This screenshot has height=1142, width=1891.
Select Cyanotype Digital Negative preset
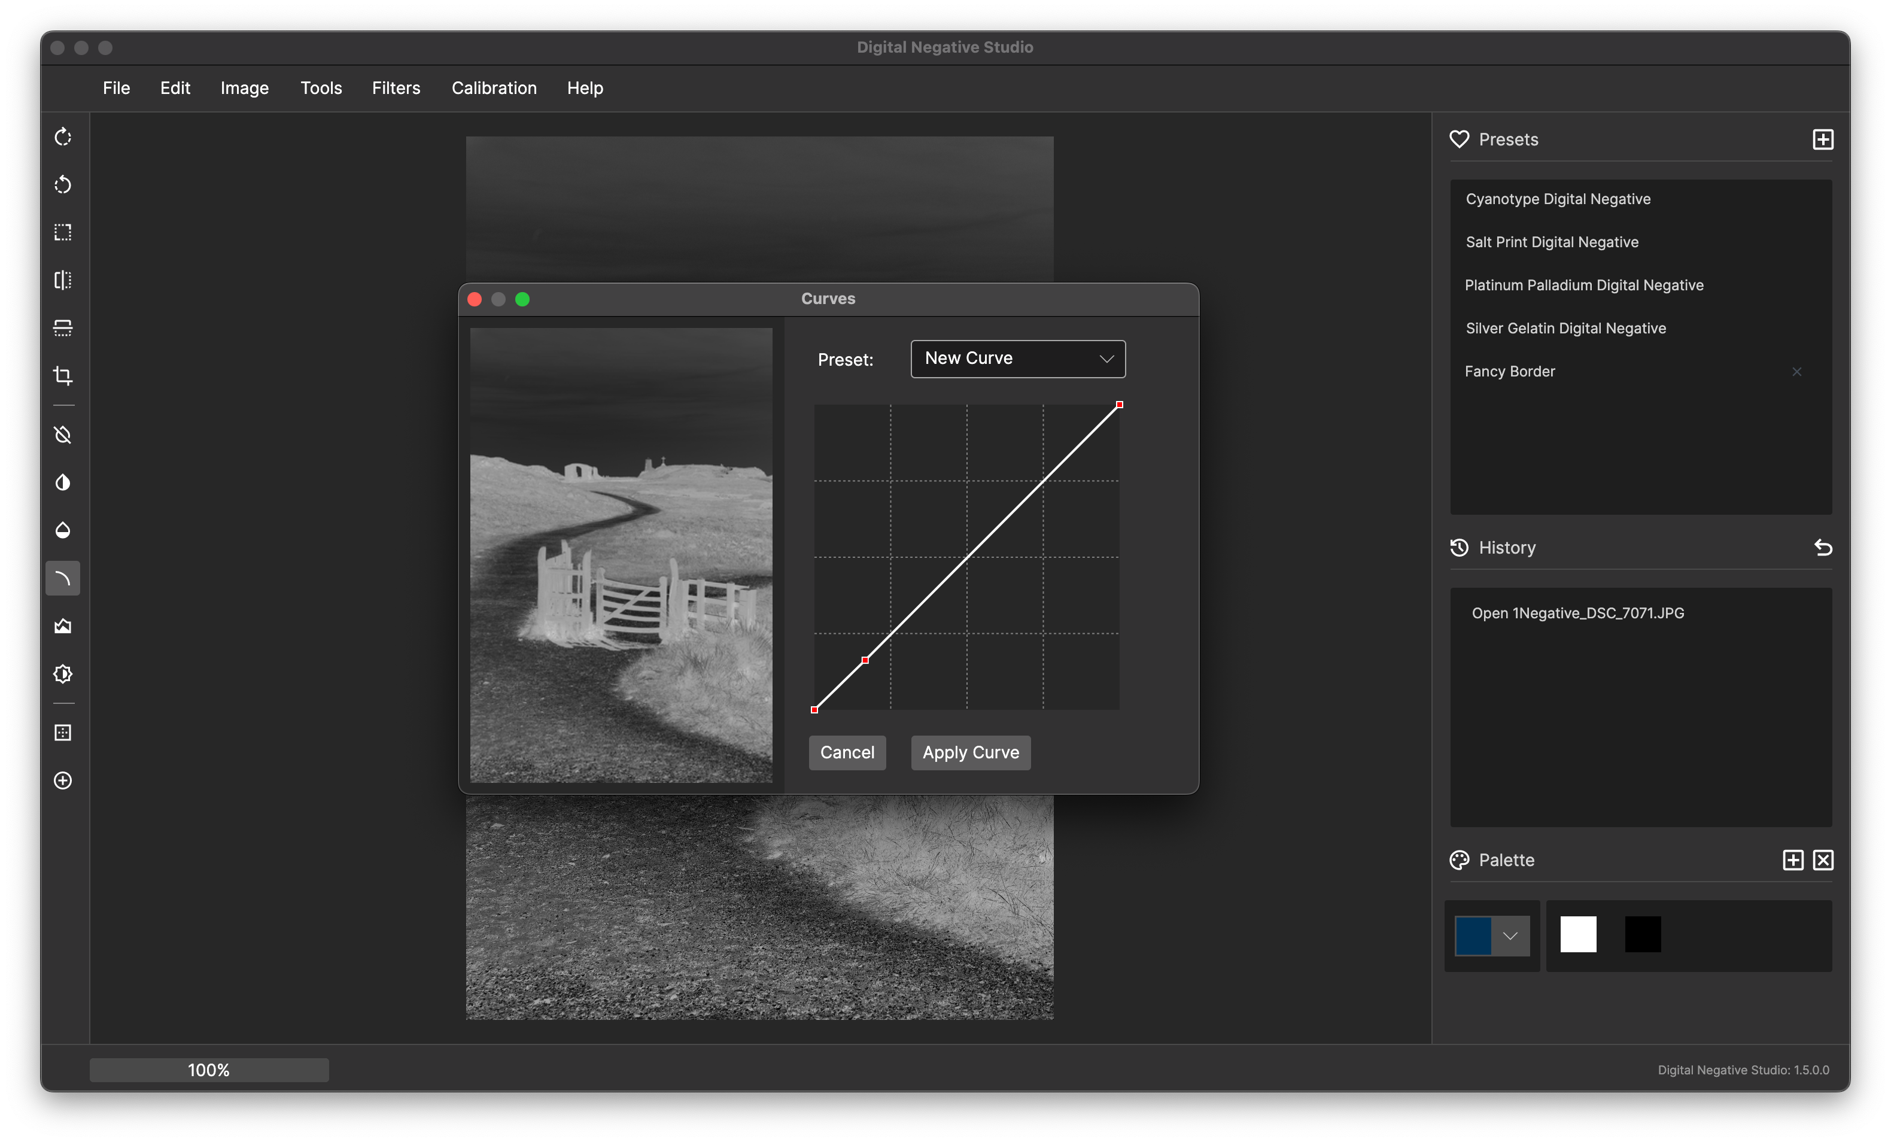1557,199
